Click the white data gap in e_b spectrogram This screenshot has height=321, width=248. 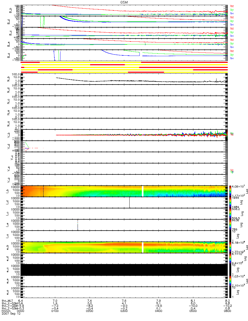(x=142, y=247)
